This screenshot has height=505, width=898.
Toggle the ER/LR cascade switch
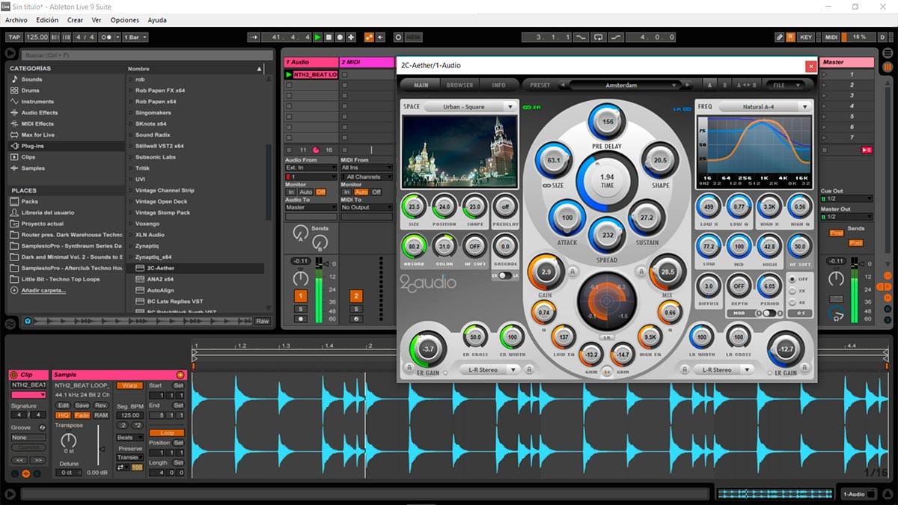point(504,276)
